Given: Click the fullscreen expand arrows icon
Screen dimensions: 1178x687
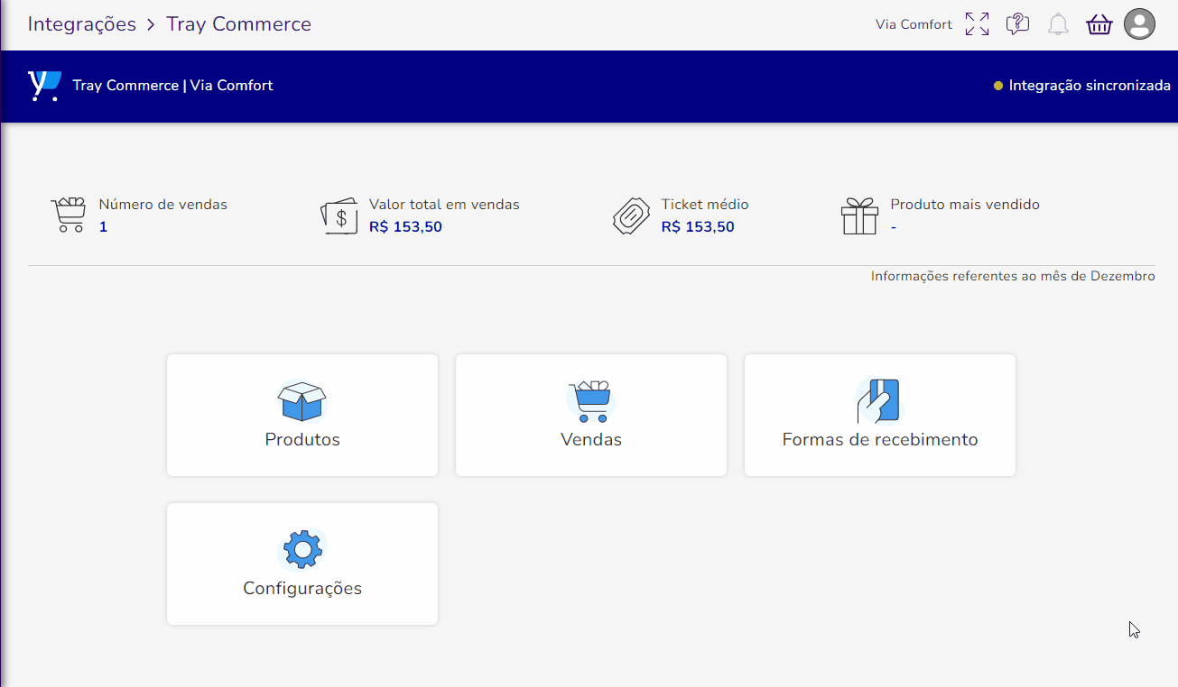Looking at the screenshot, I should click(977, 24).
